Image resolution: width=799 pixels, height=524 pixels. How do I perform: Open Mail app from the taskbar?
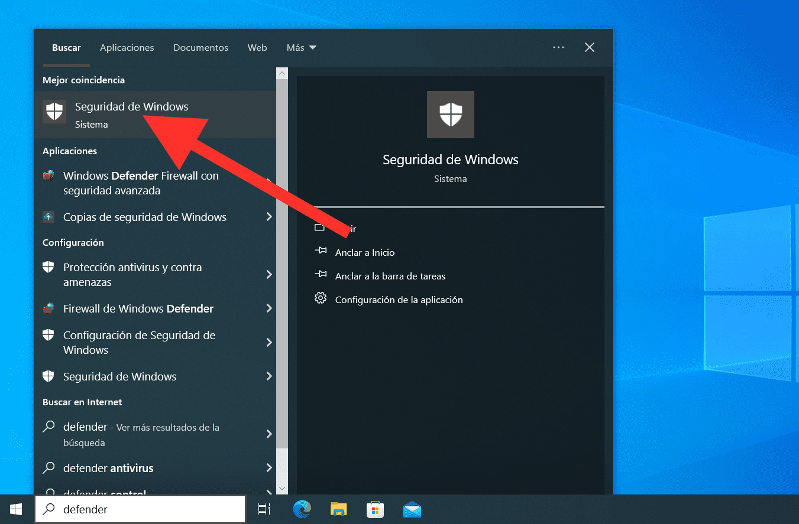412,509
